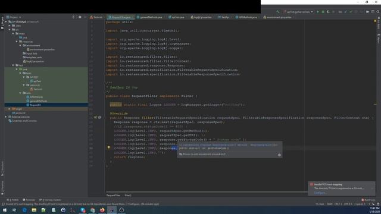The image size is (381, 214).
Task: Click the RequestFilter breadcrumb at editor bottom
Action: pyautogui.click(x=113, y=196)
